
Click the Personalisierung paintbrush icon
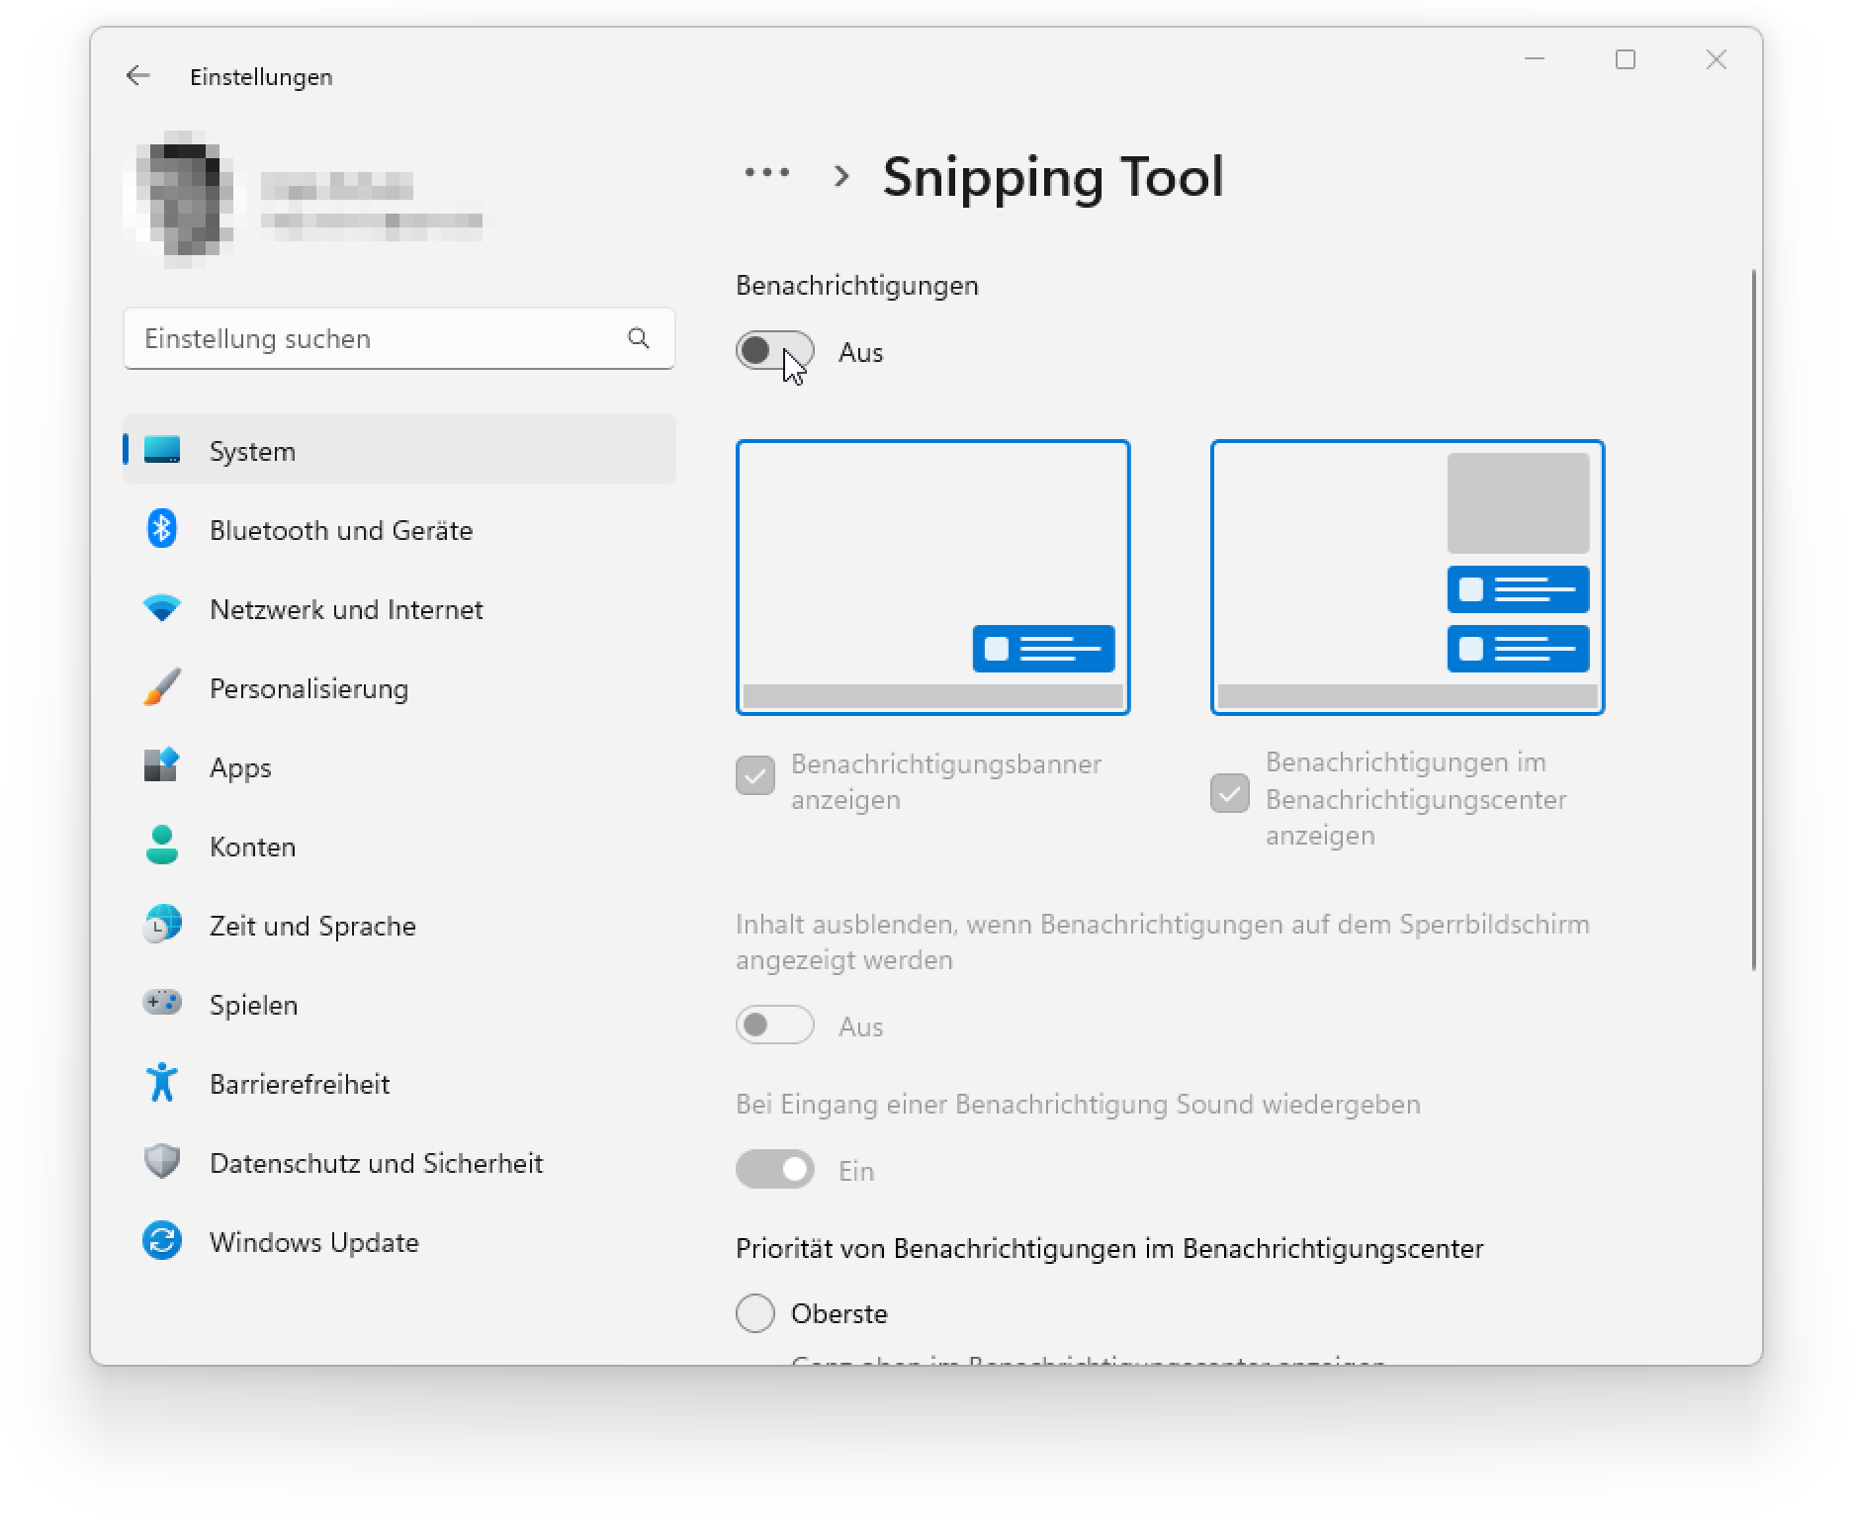[162, 687]
